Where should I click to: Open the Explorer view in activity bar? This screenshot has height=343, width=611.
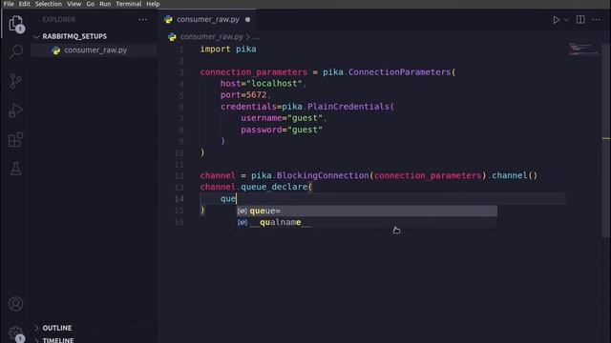[15, 24]
